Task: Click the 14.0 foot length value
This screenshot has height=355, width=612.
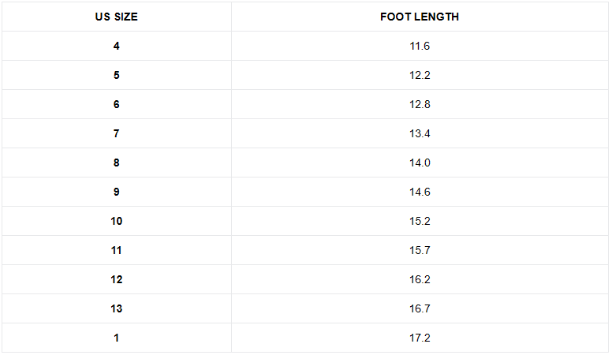Action: 420,163
